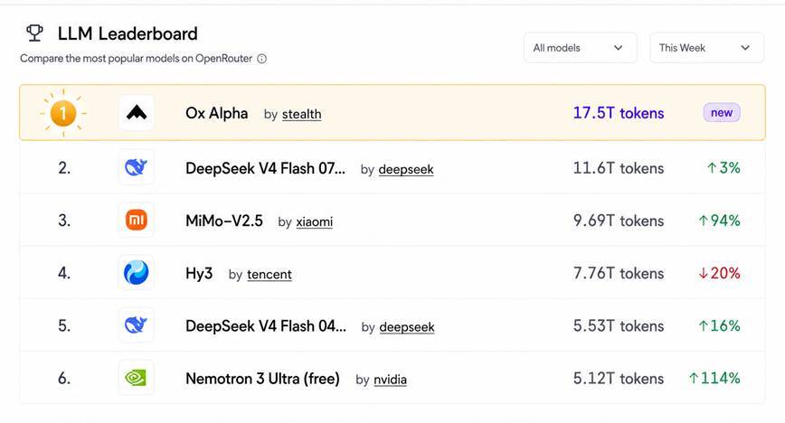Click the up 3% change indicator
Viewport: 785px width, 423px height.
point(724,168)
